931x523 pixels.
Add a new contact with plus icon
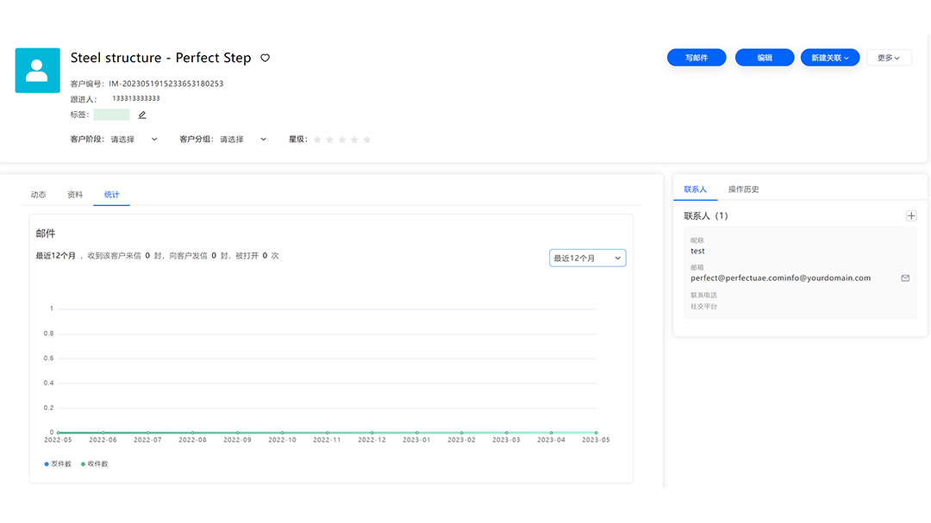click(911, 216)
